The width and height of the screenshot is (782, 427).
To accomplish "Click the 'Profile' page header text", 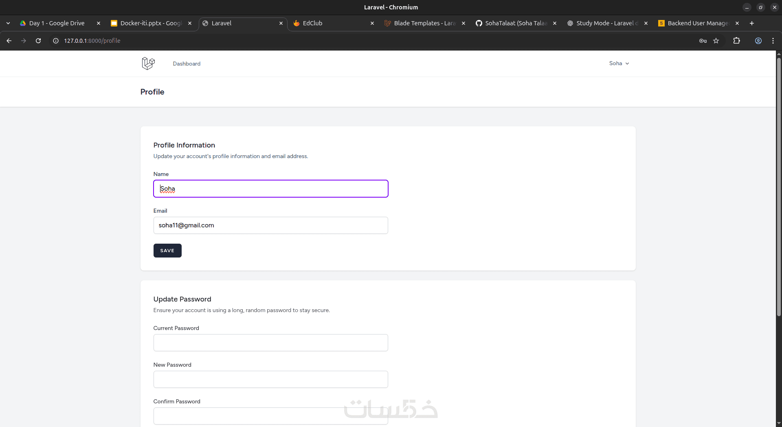I will tap(152, 92).
